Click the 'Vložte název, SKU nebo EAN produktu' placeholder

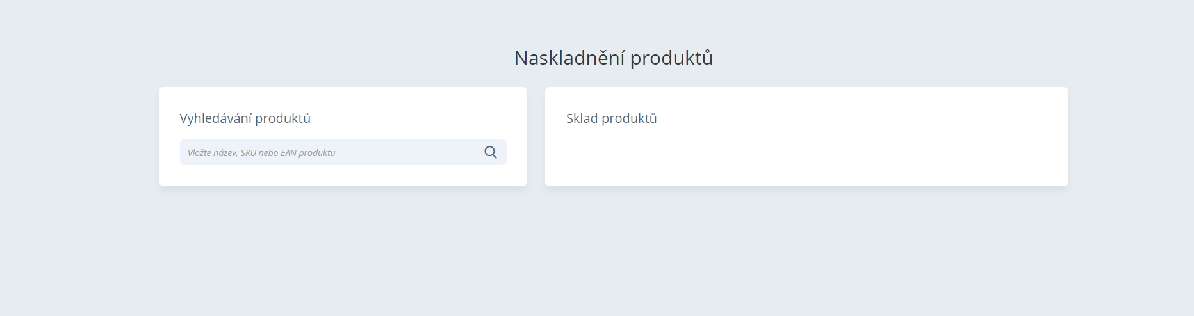pos(261,153)
